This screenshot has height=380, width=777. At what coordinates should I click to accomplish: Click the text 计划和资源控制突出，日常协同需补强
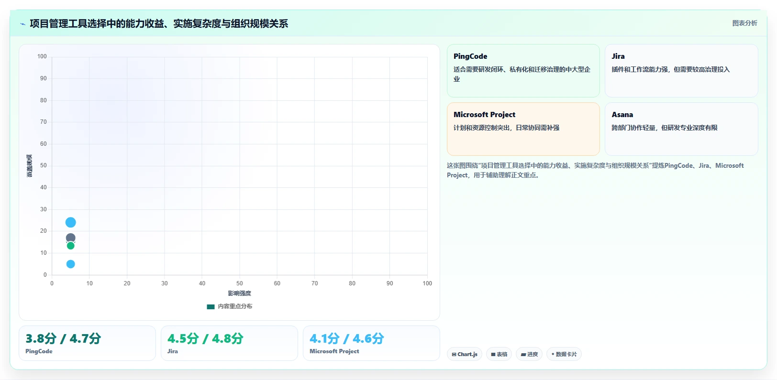click(506, 128)
